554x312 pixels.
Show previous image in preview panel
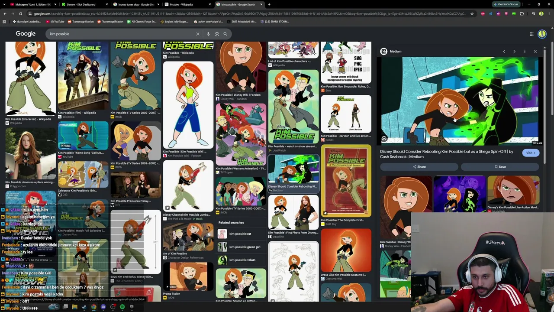(x=504, y=52)
